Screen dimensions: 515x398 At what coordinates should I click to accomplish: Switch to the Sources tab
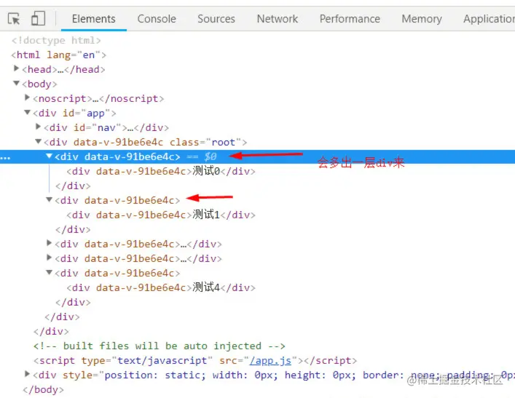tap(216, 19)
